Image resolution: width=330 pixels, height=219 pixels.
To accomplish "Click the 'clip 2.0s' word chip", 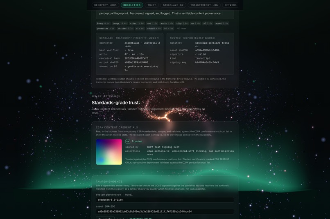I will pos(182,24).
